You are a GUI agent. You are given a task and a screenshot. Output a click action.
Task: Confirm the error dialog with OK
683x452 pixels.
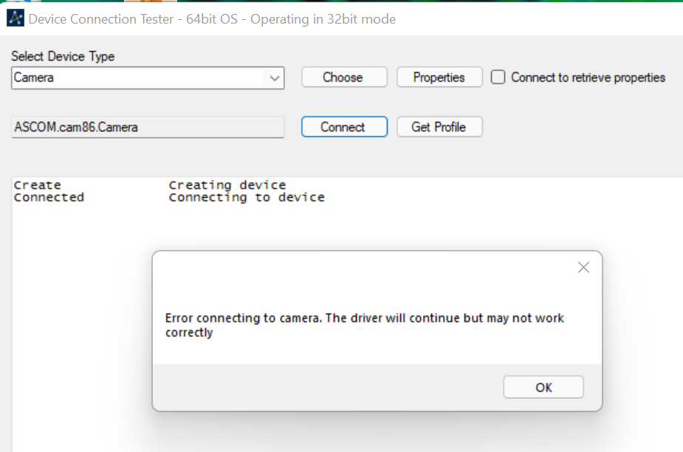click(543, 387)
